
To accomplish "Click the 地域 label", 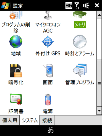I will (16, 54).
